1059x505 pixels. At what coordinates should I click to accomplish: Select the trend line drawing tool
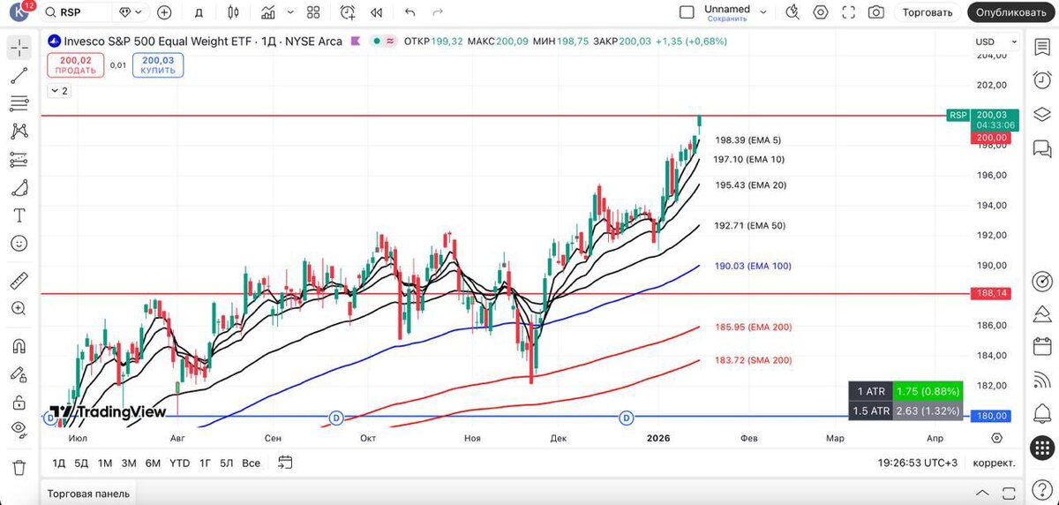[19, 76]
